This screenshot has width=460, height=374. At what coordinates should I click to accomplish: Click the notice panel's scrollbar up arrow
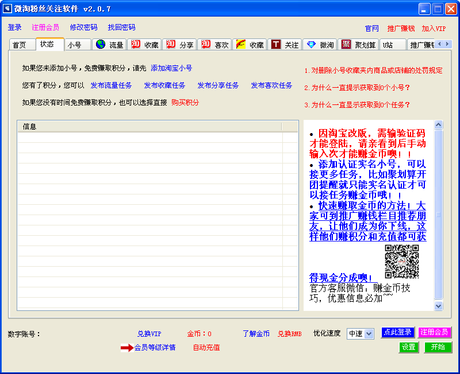438,125
